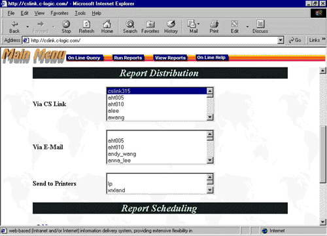Click the Refresh icon

[86, 24]
